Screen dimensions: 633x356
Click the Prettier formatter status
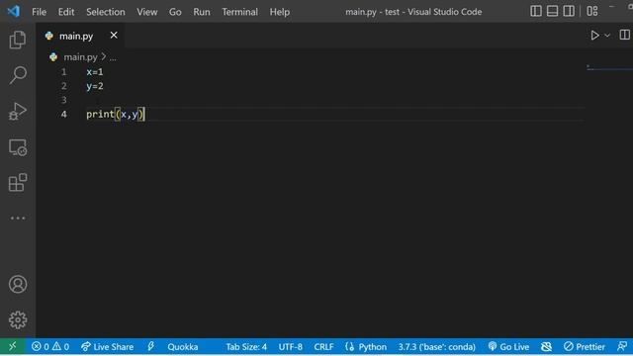click(585, 346)
